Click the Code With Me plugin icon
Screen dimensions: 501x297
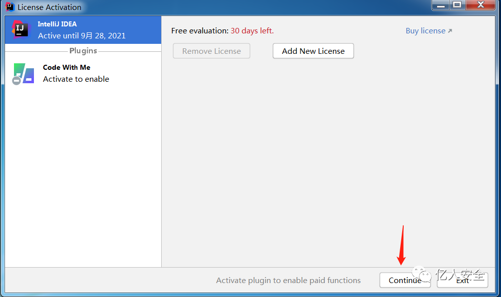[23, 74]
